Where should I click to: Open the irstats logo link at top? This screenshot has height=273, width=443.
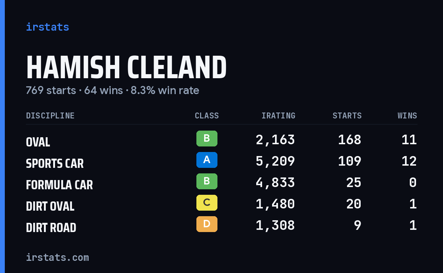click(47, 27)
